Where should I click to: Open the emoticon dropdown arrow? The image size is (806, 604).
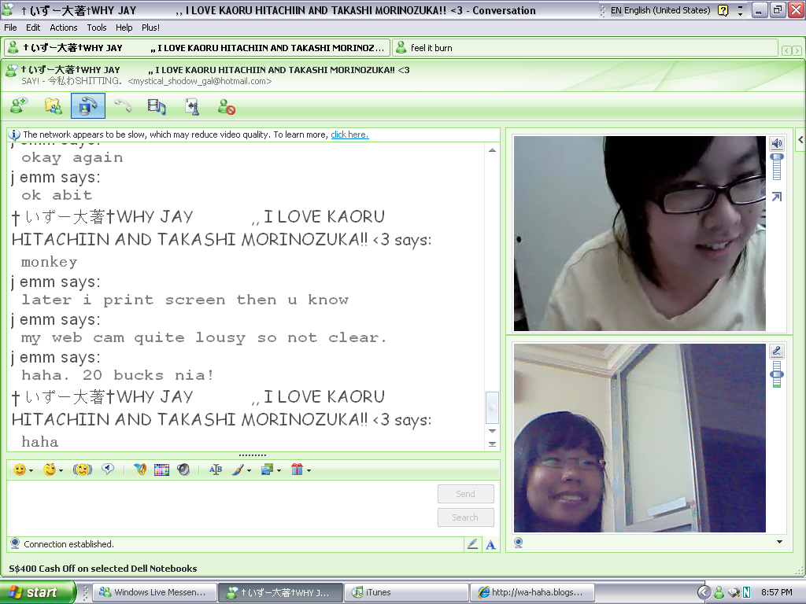point(31,470)
